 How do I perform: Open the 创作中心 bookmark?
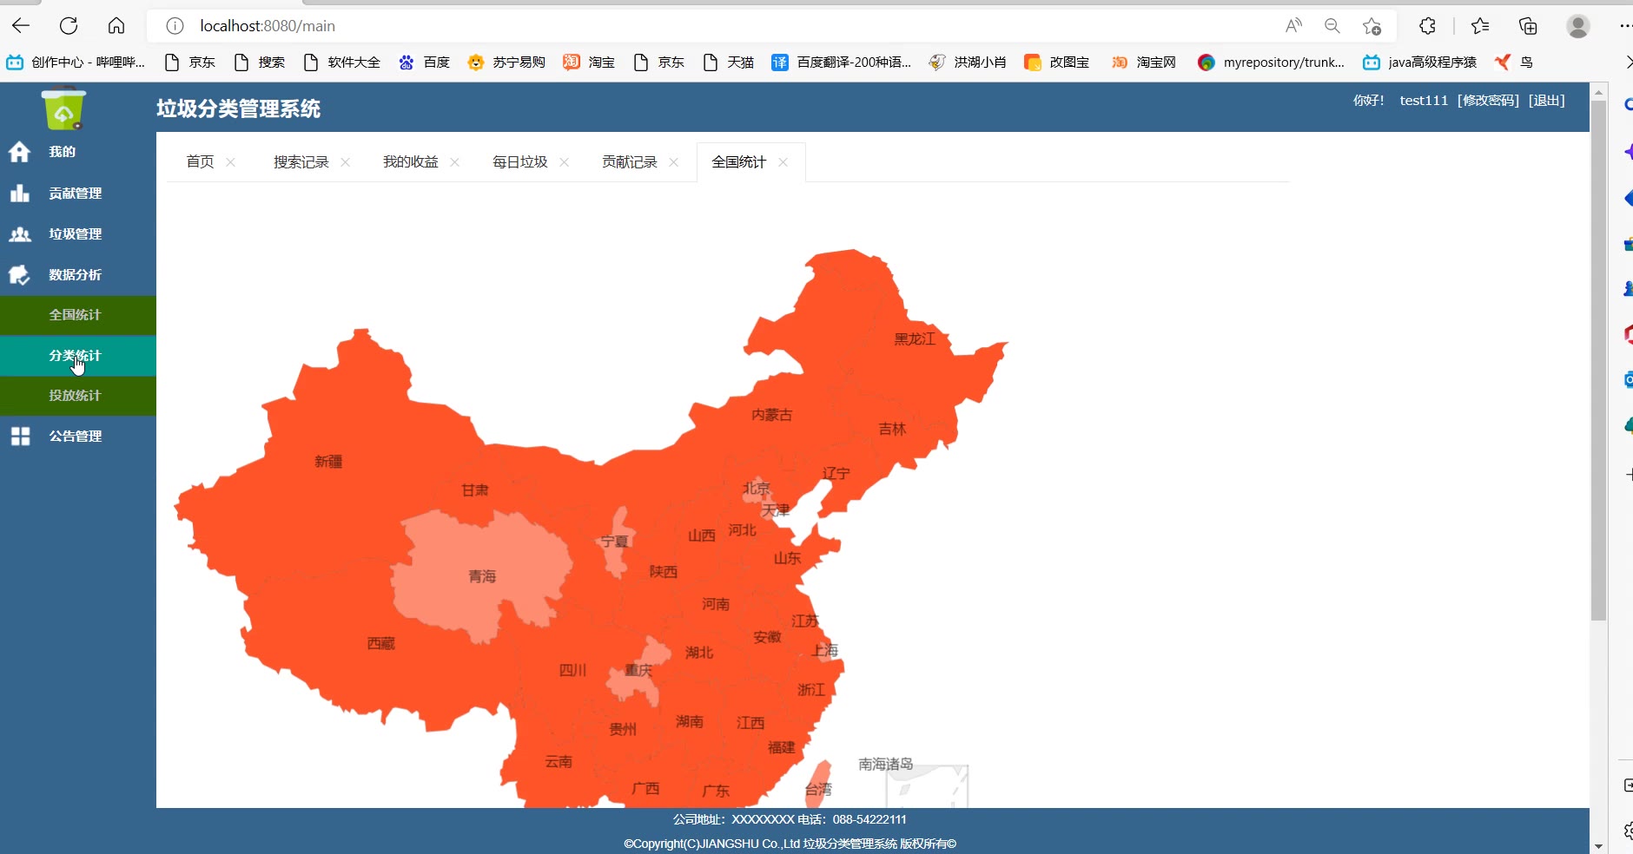pyautogui.click(x=76, y=62)
